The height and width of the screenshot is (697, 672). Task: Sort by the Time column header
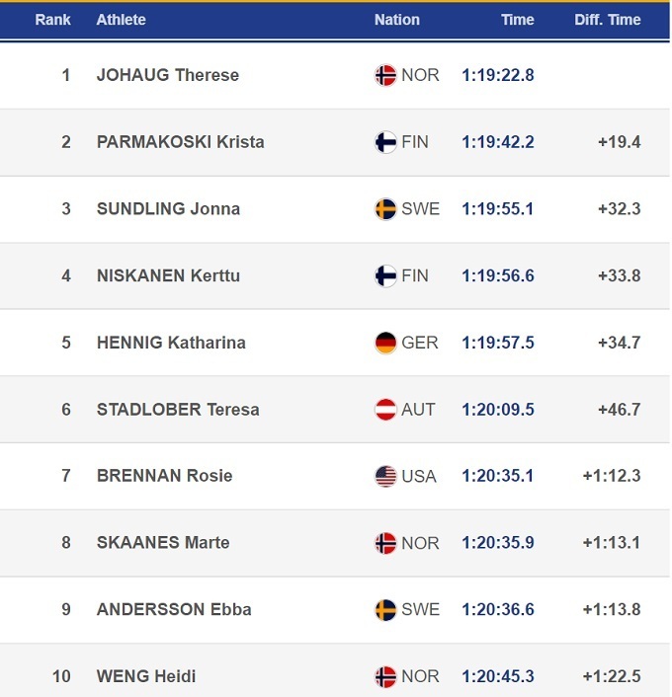pyautogui.click(x=517, y=20)
